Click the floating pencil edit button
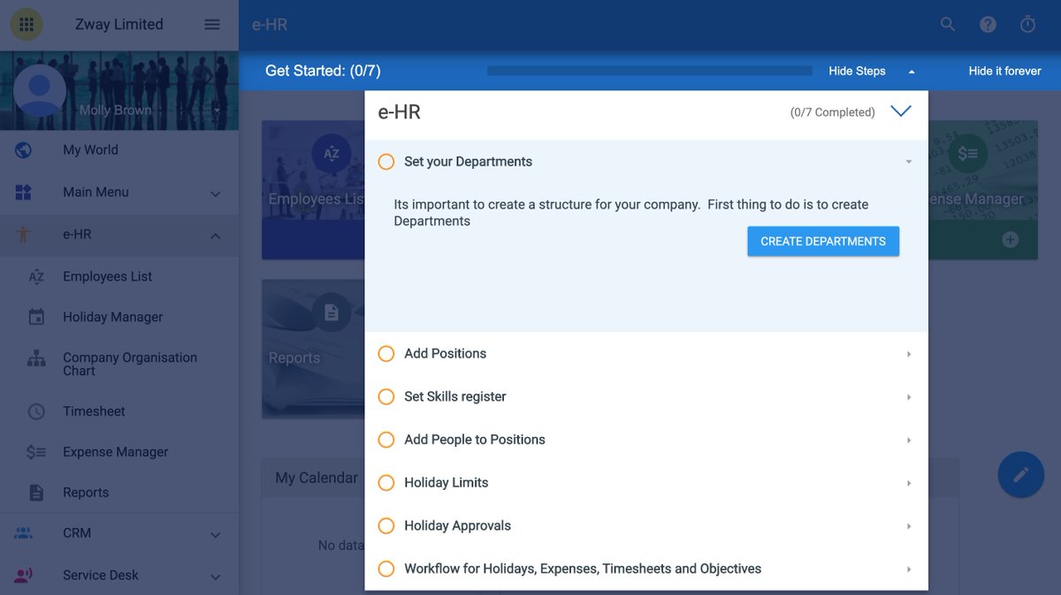Viewport: 1061px width, 595px height. click(1021, 475)
